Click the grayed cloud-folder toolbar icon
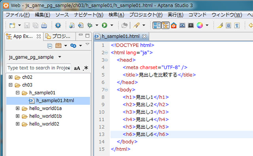The height and width of the screenshot is (156, 253). [x=125, y=25]
